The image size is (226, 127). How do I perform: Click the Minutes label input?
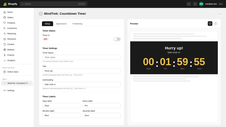(62, 115)
